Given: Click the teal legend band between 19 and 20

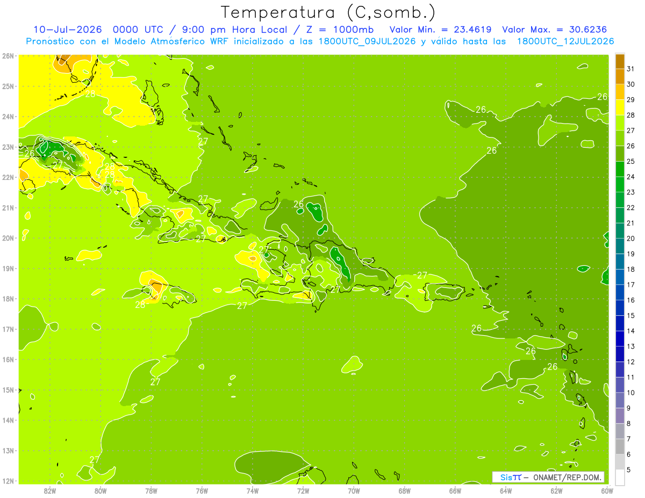Looking at the screenshot, I should [x=620, y=246].
